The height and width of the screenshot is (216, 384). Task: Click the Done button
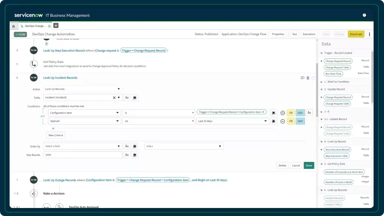[309, 165]
